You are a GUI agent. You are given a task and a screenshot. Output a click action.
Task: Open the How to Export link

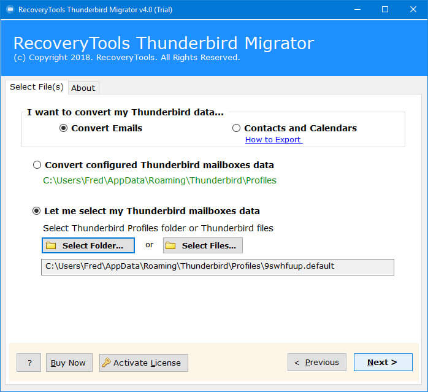point(273,140)
